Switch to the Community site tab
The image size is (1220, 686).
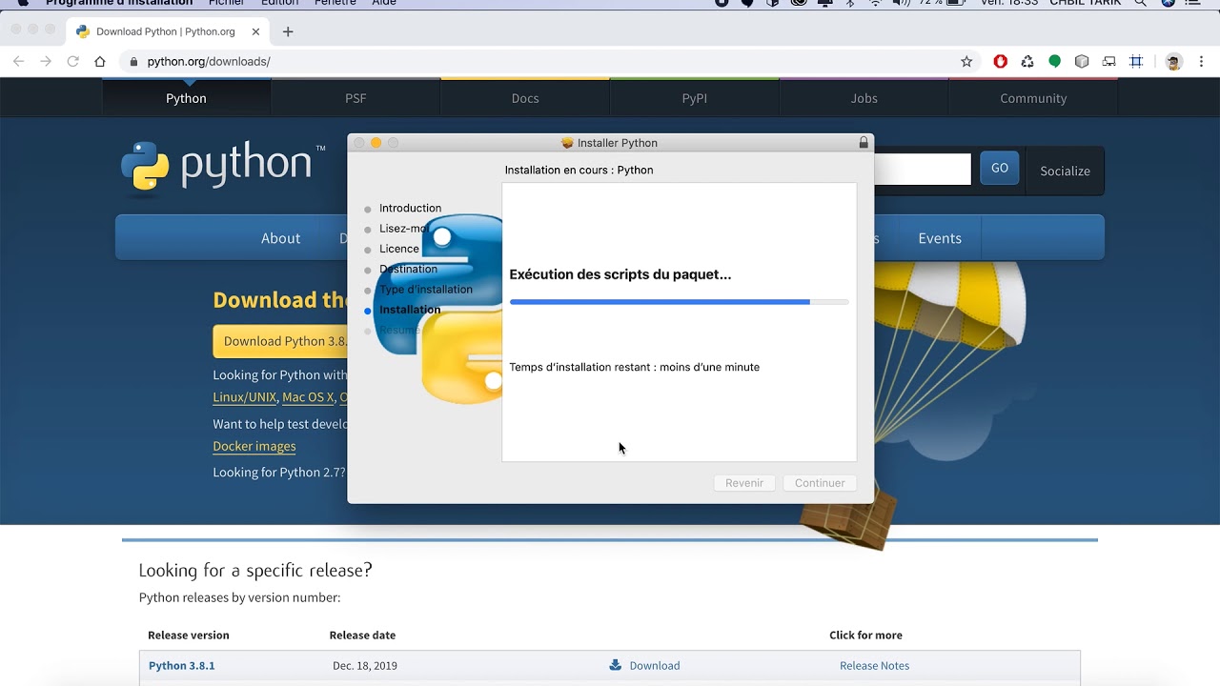1033,98
